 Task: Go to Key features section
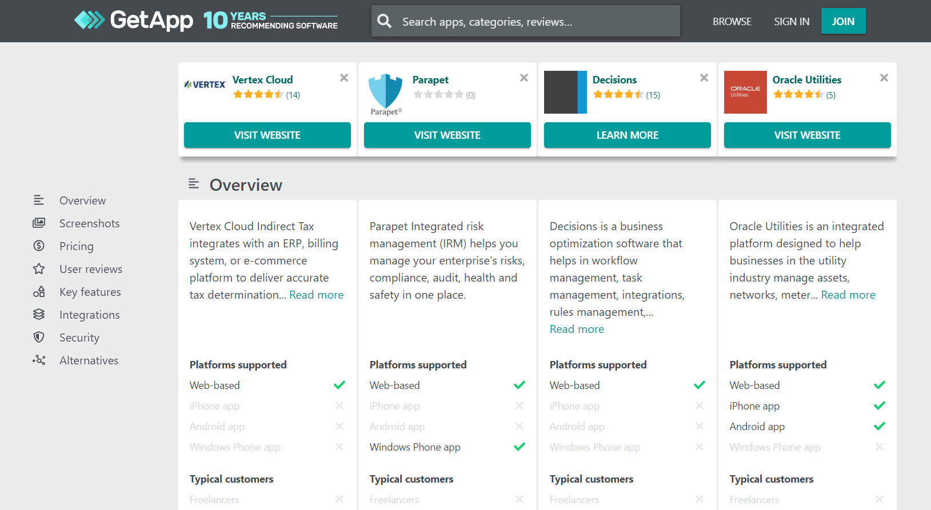90,292
